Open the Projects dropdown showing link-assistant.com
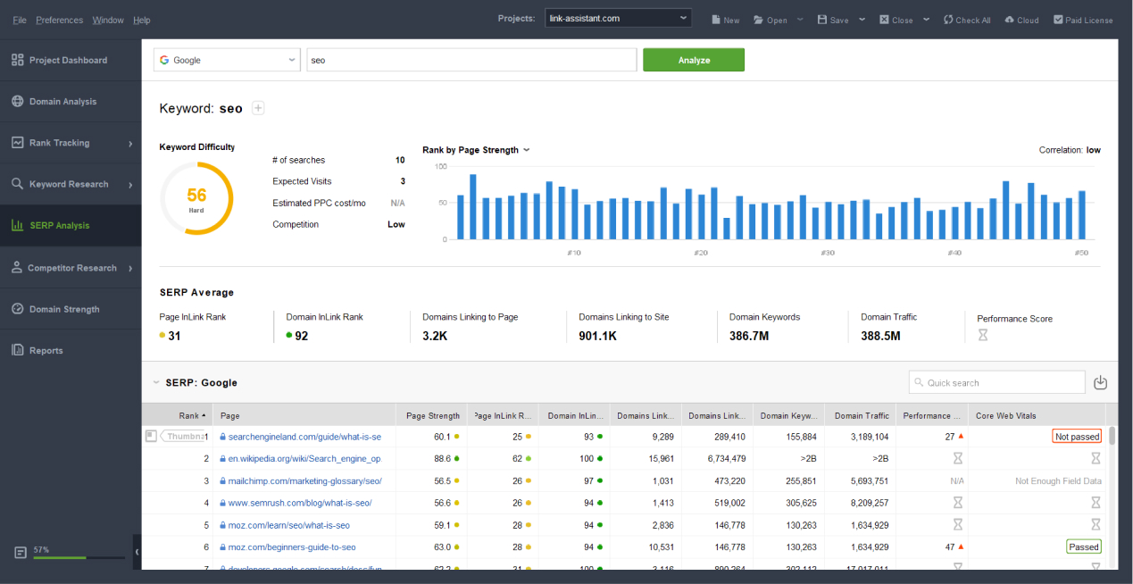The height and width of the screenshot is (584, 1133). [x=618, y=18]
